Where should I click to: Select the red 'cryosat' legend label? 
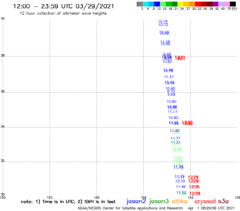205,201
